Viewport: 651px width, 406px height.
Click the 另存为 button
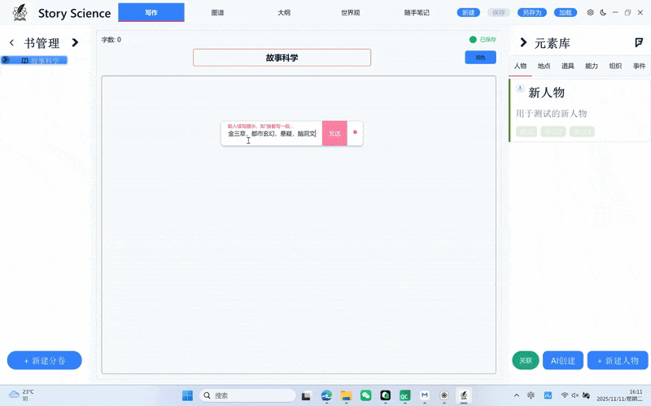pos(532,12)
